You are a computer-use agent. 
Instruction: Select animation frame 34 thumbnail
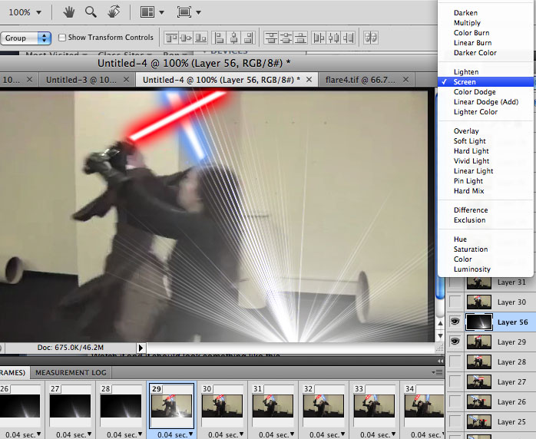coord(424,405)
